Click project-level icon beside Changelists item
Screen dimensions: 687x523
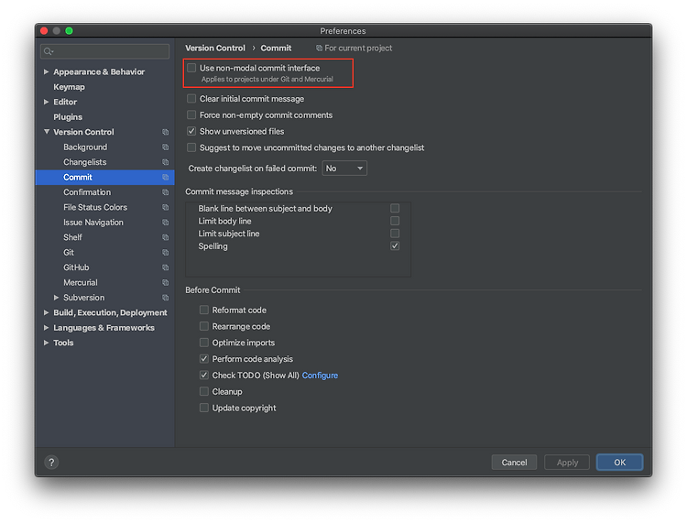pyautogui.click(x=166, y=162)
